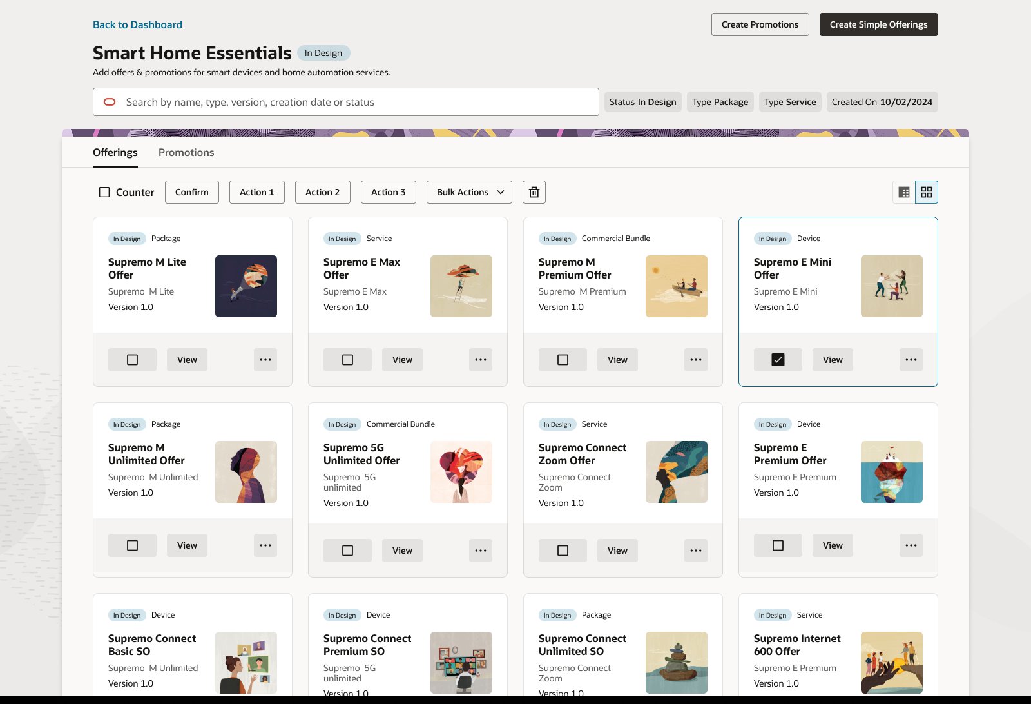Screen dimensions: 1031x704
Task: View the Supremo E Premium Offer
Action: (833, 545)
